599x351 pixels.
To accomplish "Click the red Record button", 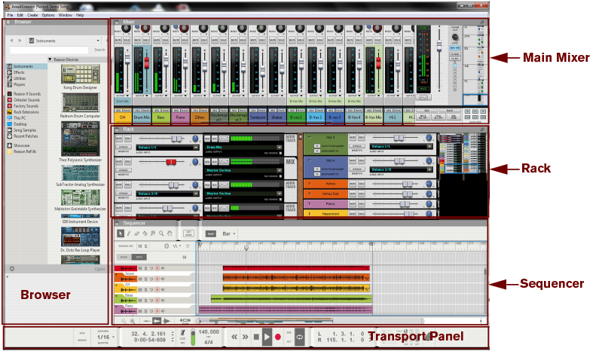I will pyautogui.click(x=277, y=338).
